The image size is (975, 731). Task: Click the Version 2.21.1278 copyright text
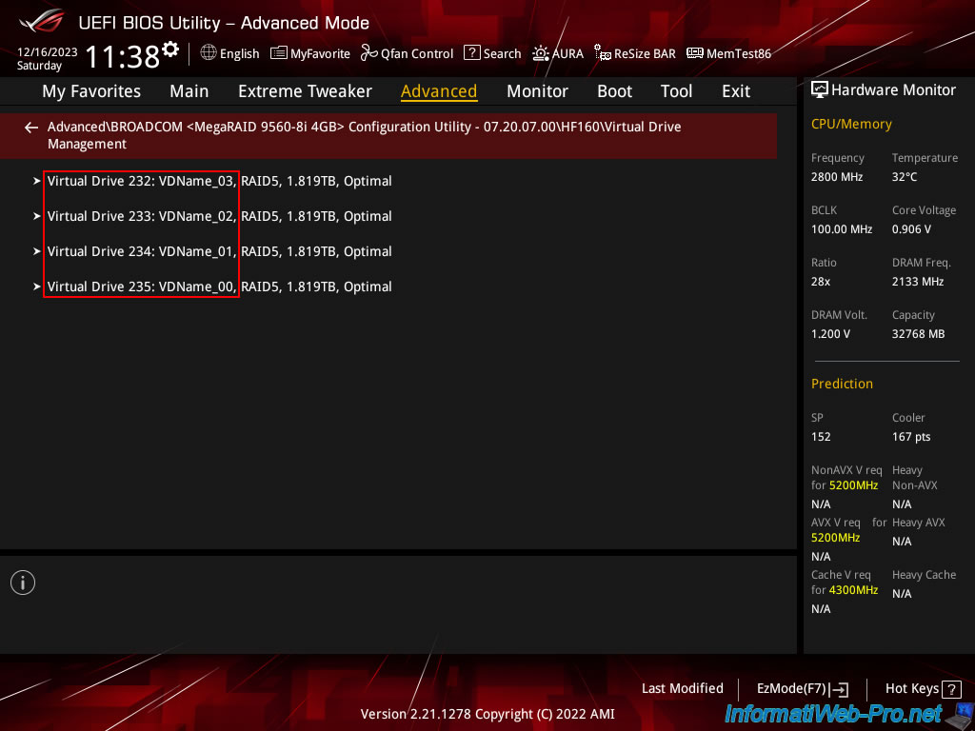tap(487, 714)
